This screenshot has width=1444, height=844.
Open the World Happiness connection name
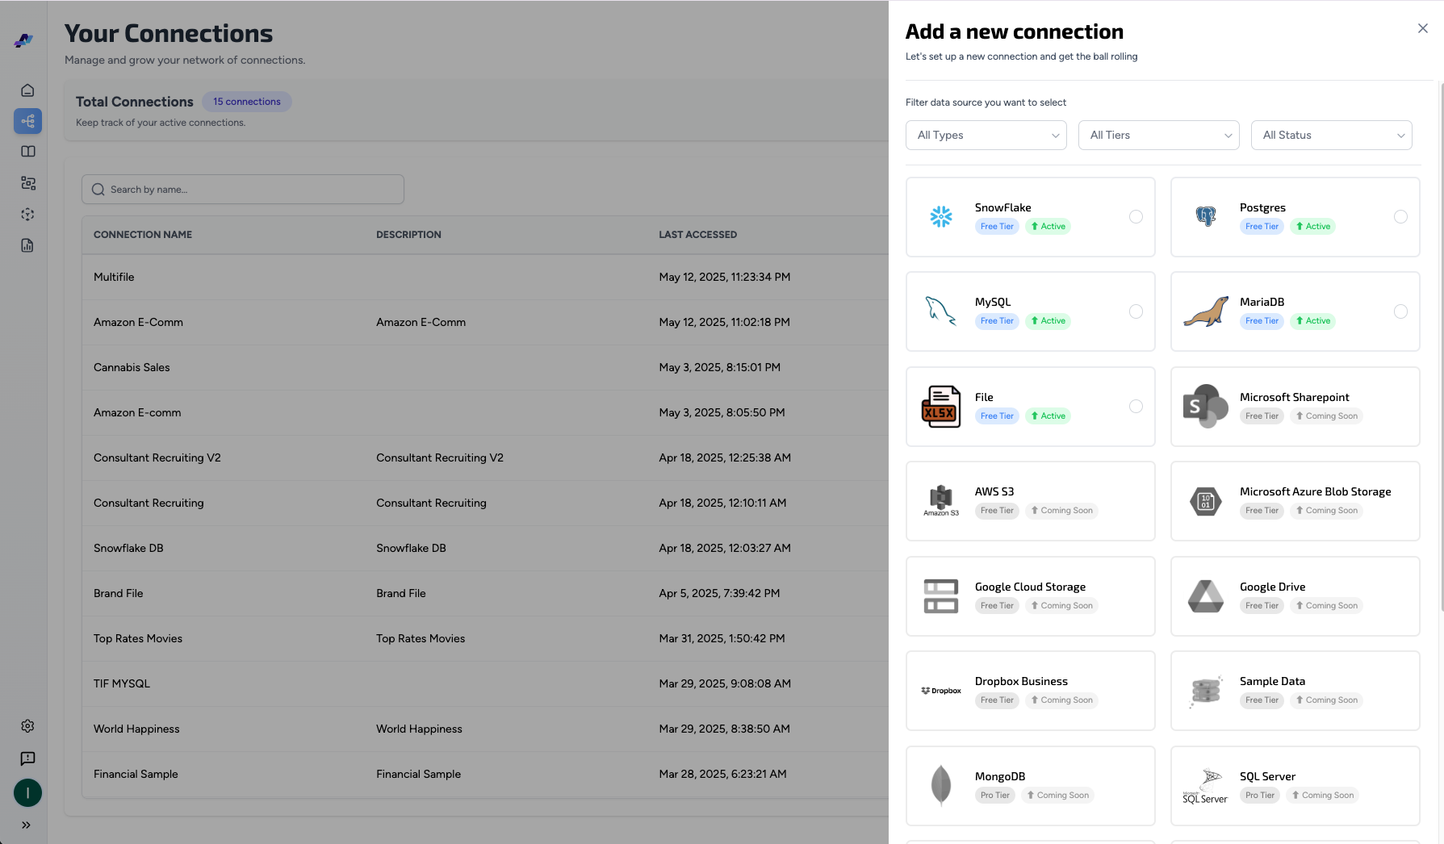136,729
